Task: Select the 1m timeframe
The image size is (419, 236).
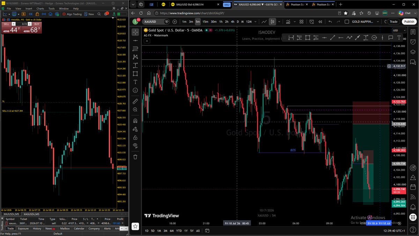Action: click(184, 22)
